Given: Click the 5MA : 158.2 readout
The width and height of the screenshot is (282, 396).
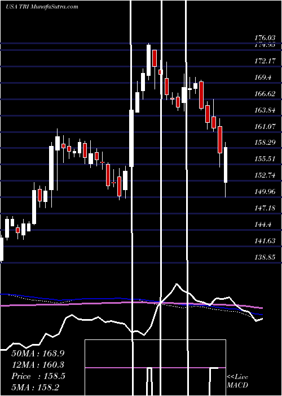Looking at the screenshot, I should [35, 388].
